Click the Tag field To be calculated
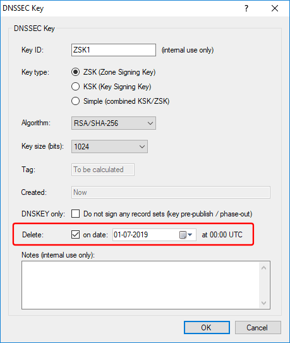The image size is (290, 343). [103, 170]
